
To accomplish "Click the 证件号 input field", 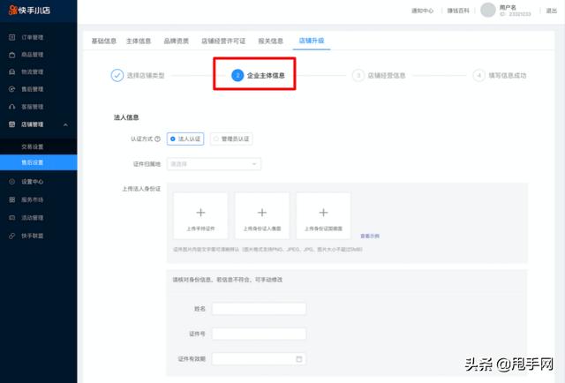I will [x=259, y=334].
